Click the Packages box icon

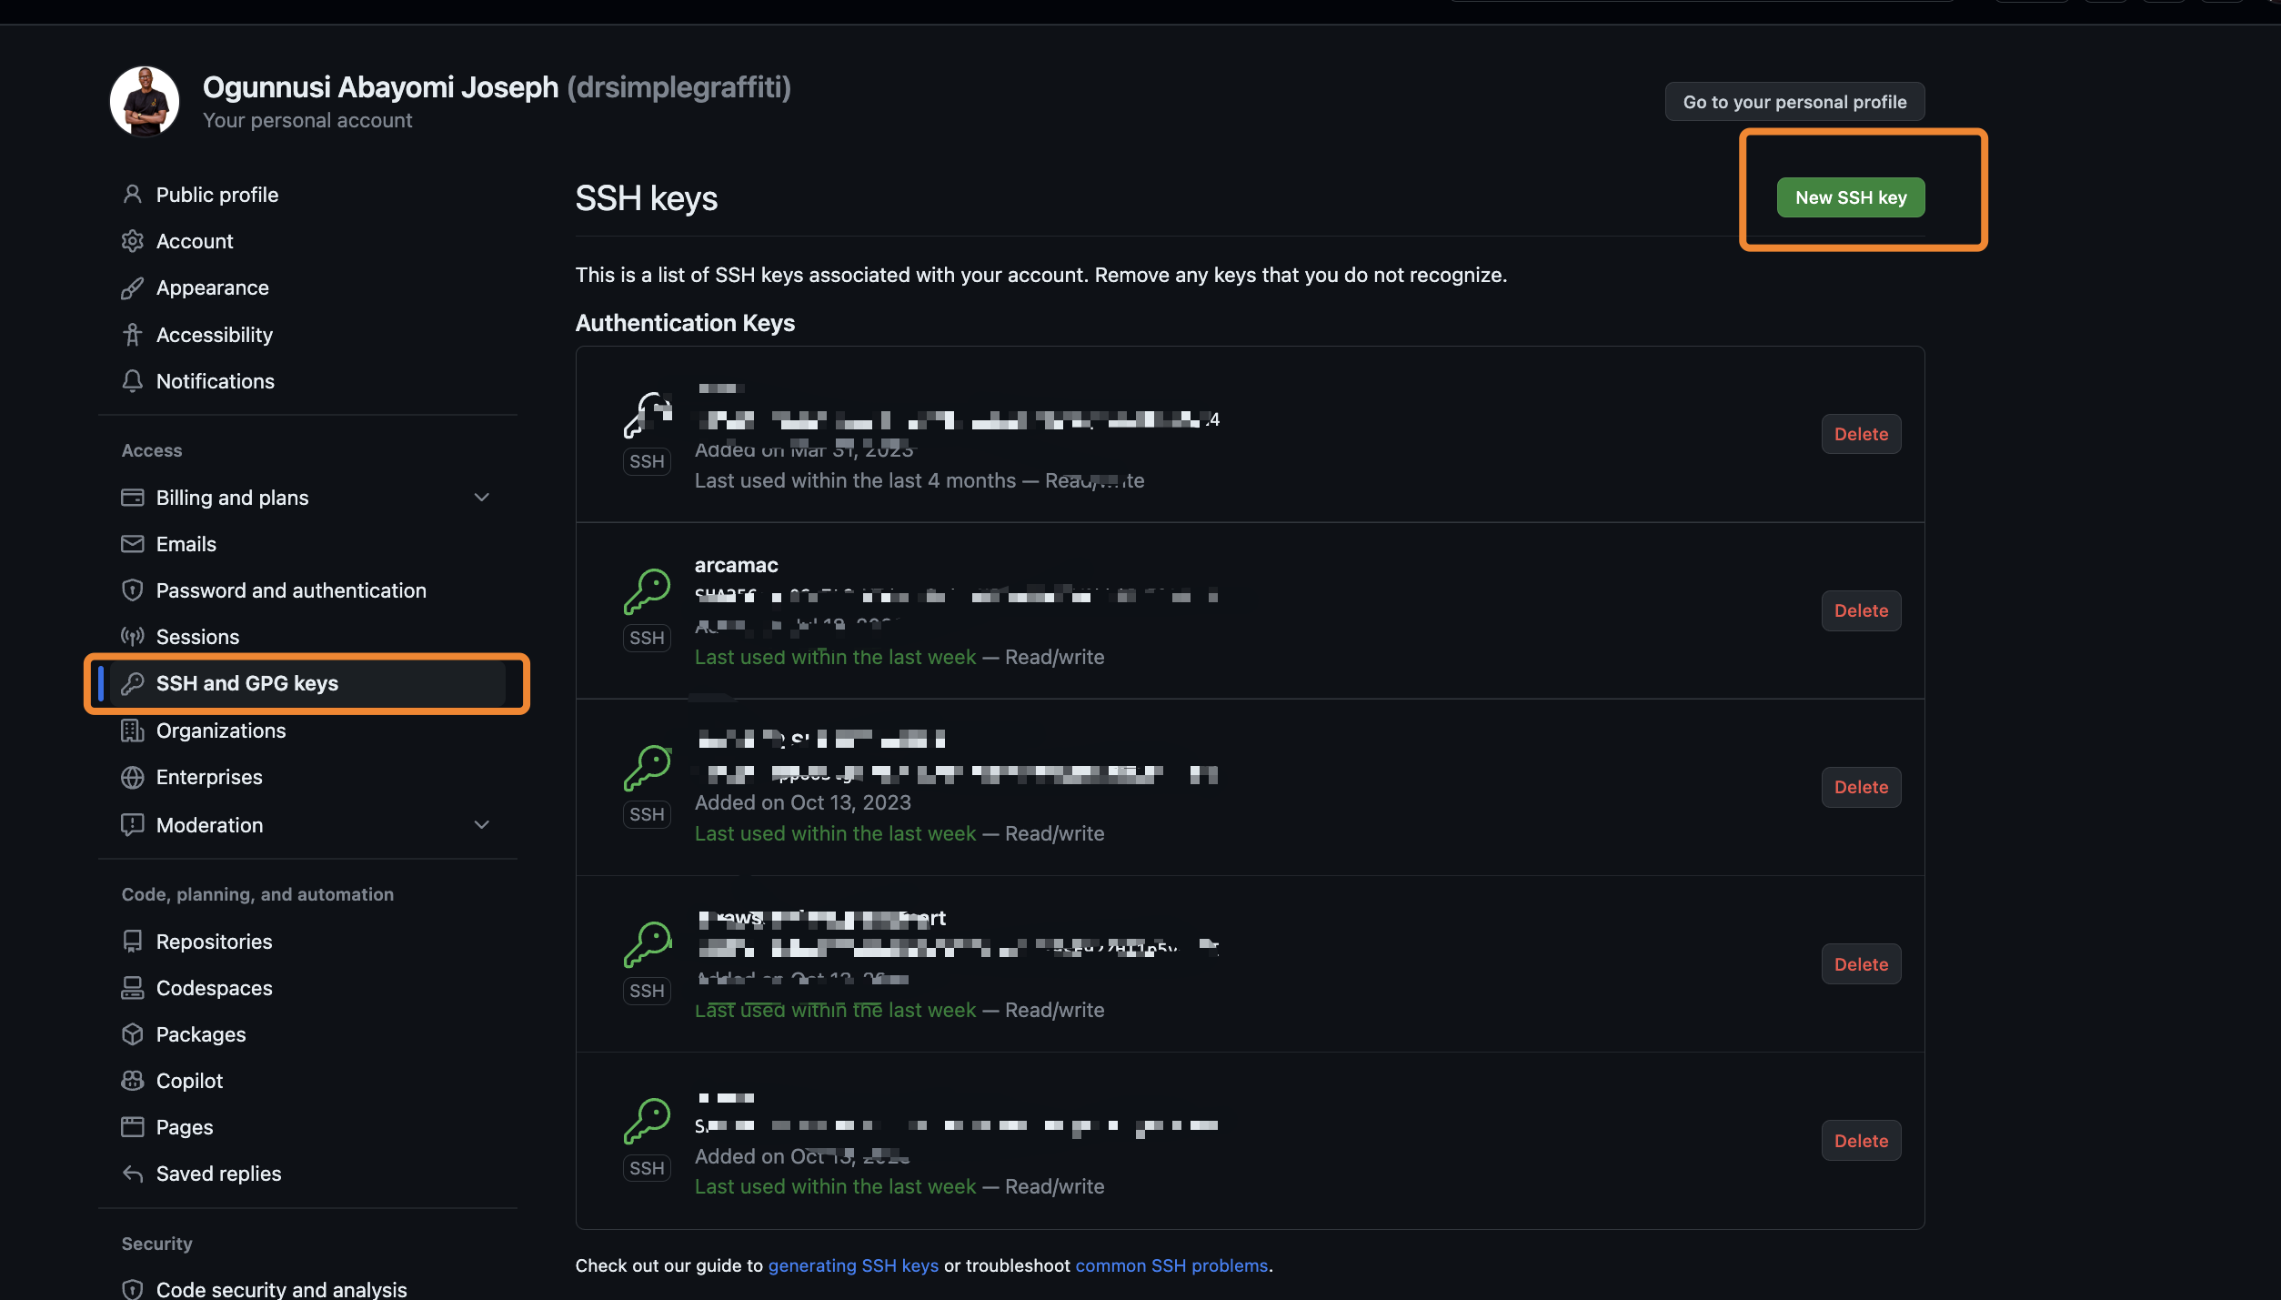click(133, 1034)
